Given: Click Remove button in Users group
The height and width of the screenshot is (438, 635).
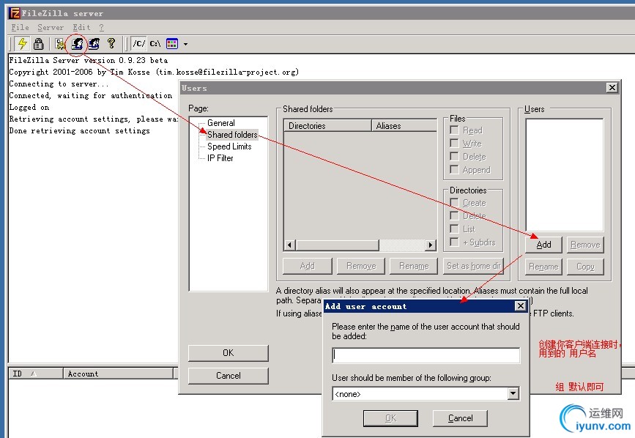Looking at the screenshot, I should pos(585,245).
